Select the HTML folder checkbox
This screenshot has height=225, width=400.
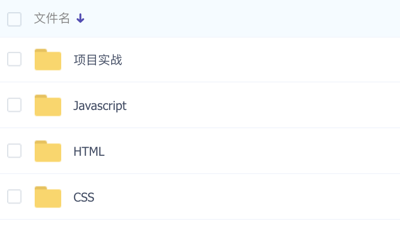point(14,151)
